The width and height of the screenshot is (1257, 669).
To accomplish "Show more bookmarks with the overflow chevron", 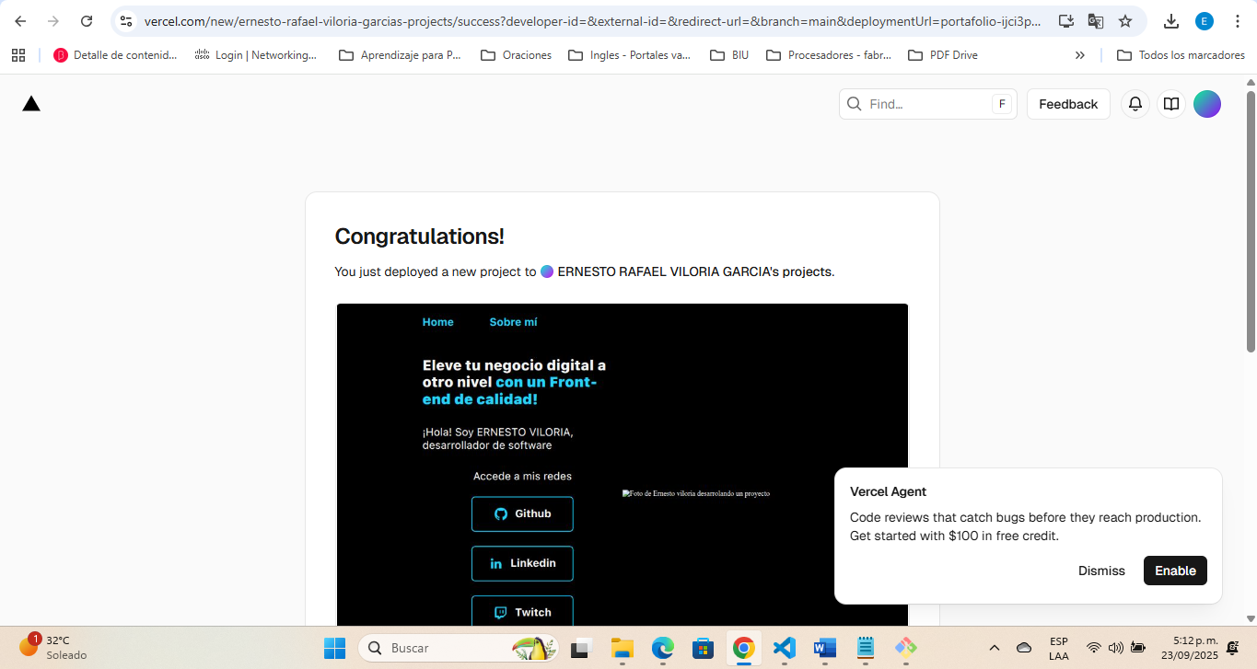I will 1080,55.
